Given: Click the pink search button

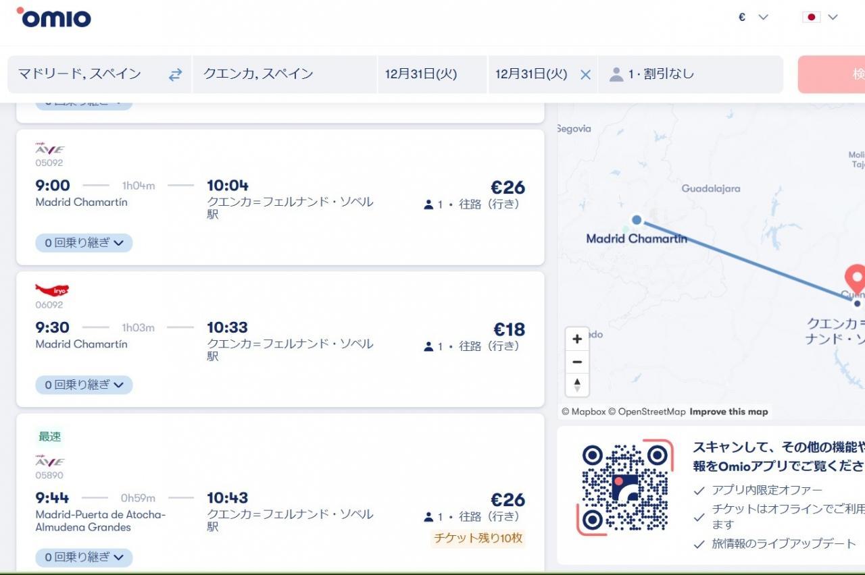Looking at the screenshot, I should [833, 74].
